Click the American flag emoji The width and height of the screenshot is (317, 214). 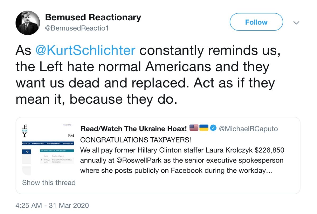pos(194,128)
